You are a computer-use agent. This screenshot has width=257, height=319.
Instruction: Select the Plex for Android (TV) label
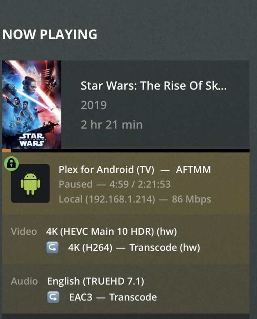[106, 169]
